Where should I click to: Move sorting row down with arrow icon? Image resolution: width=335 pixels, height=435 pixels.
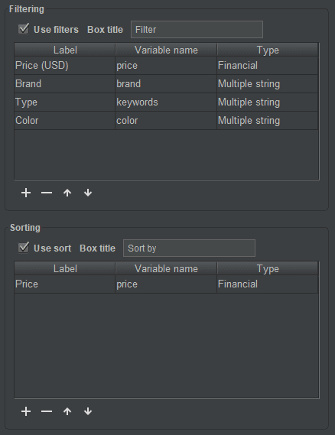[x=88, y=411]
